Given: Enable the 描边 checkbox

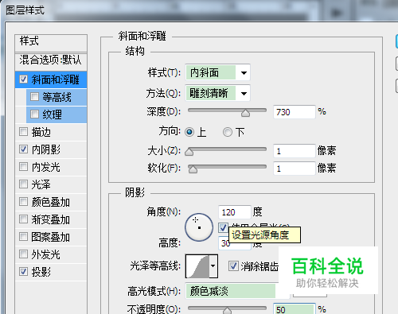Looking at the screenshot, I should click(x=23, y=131).
